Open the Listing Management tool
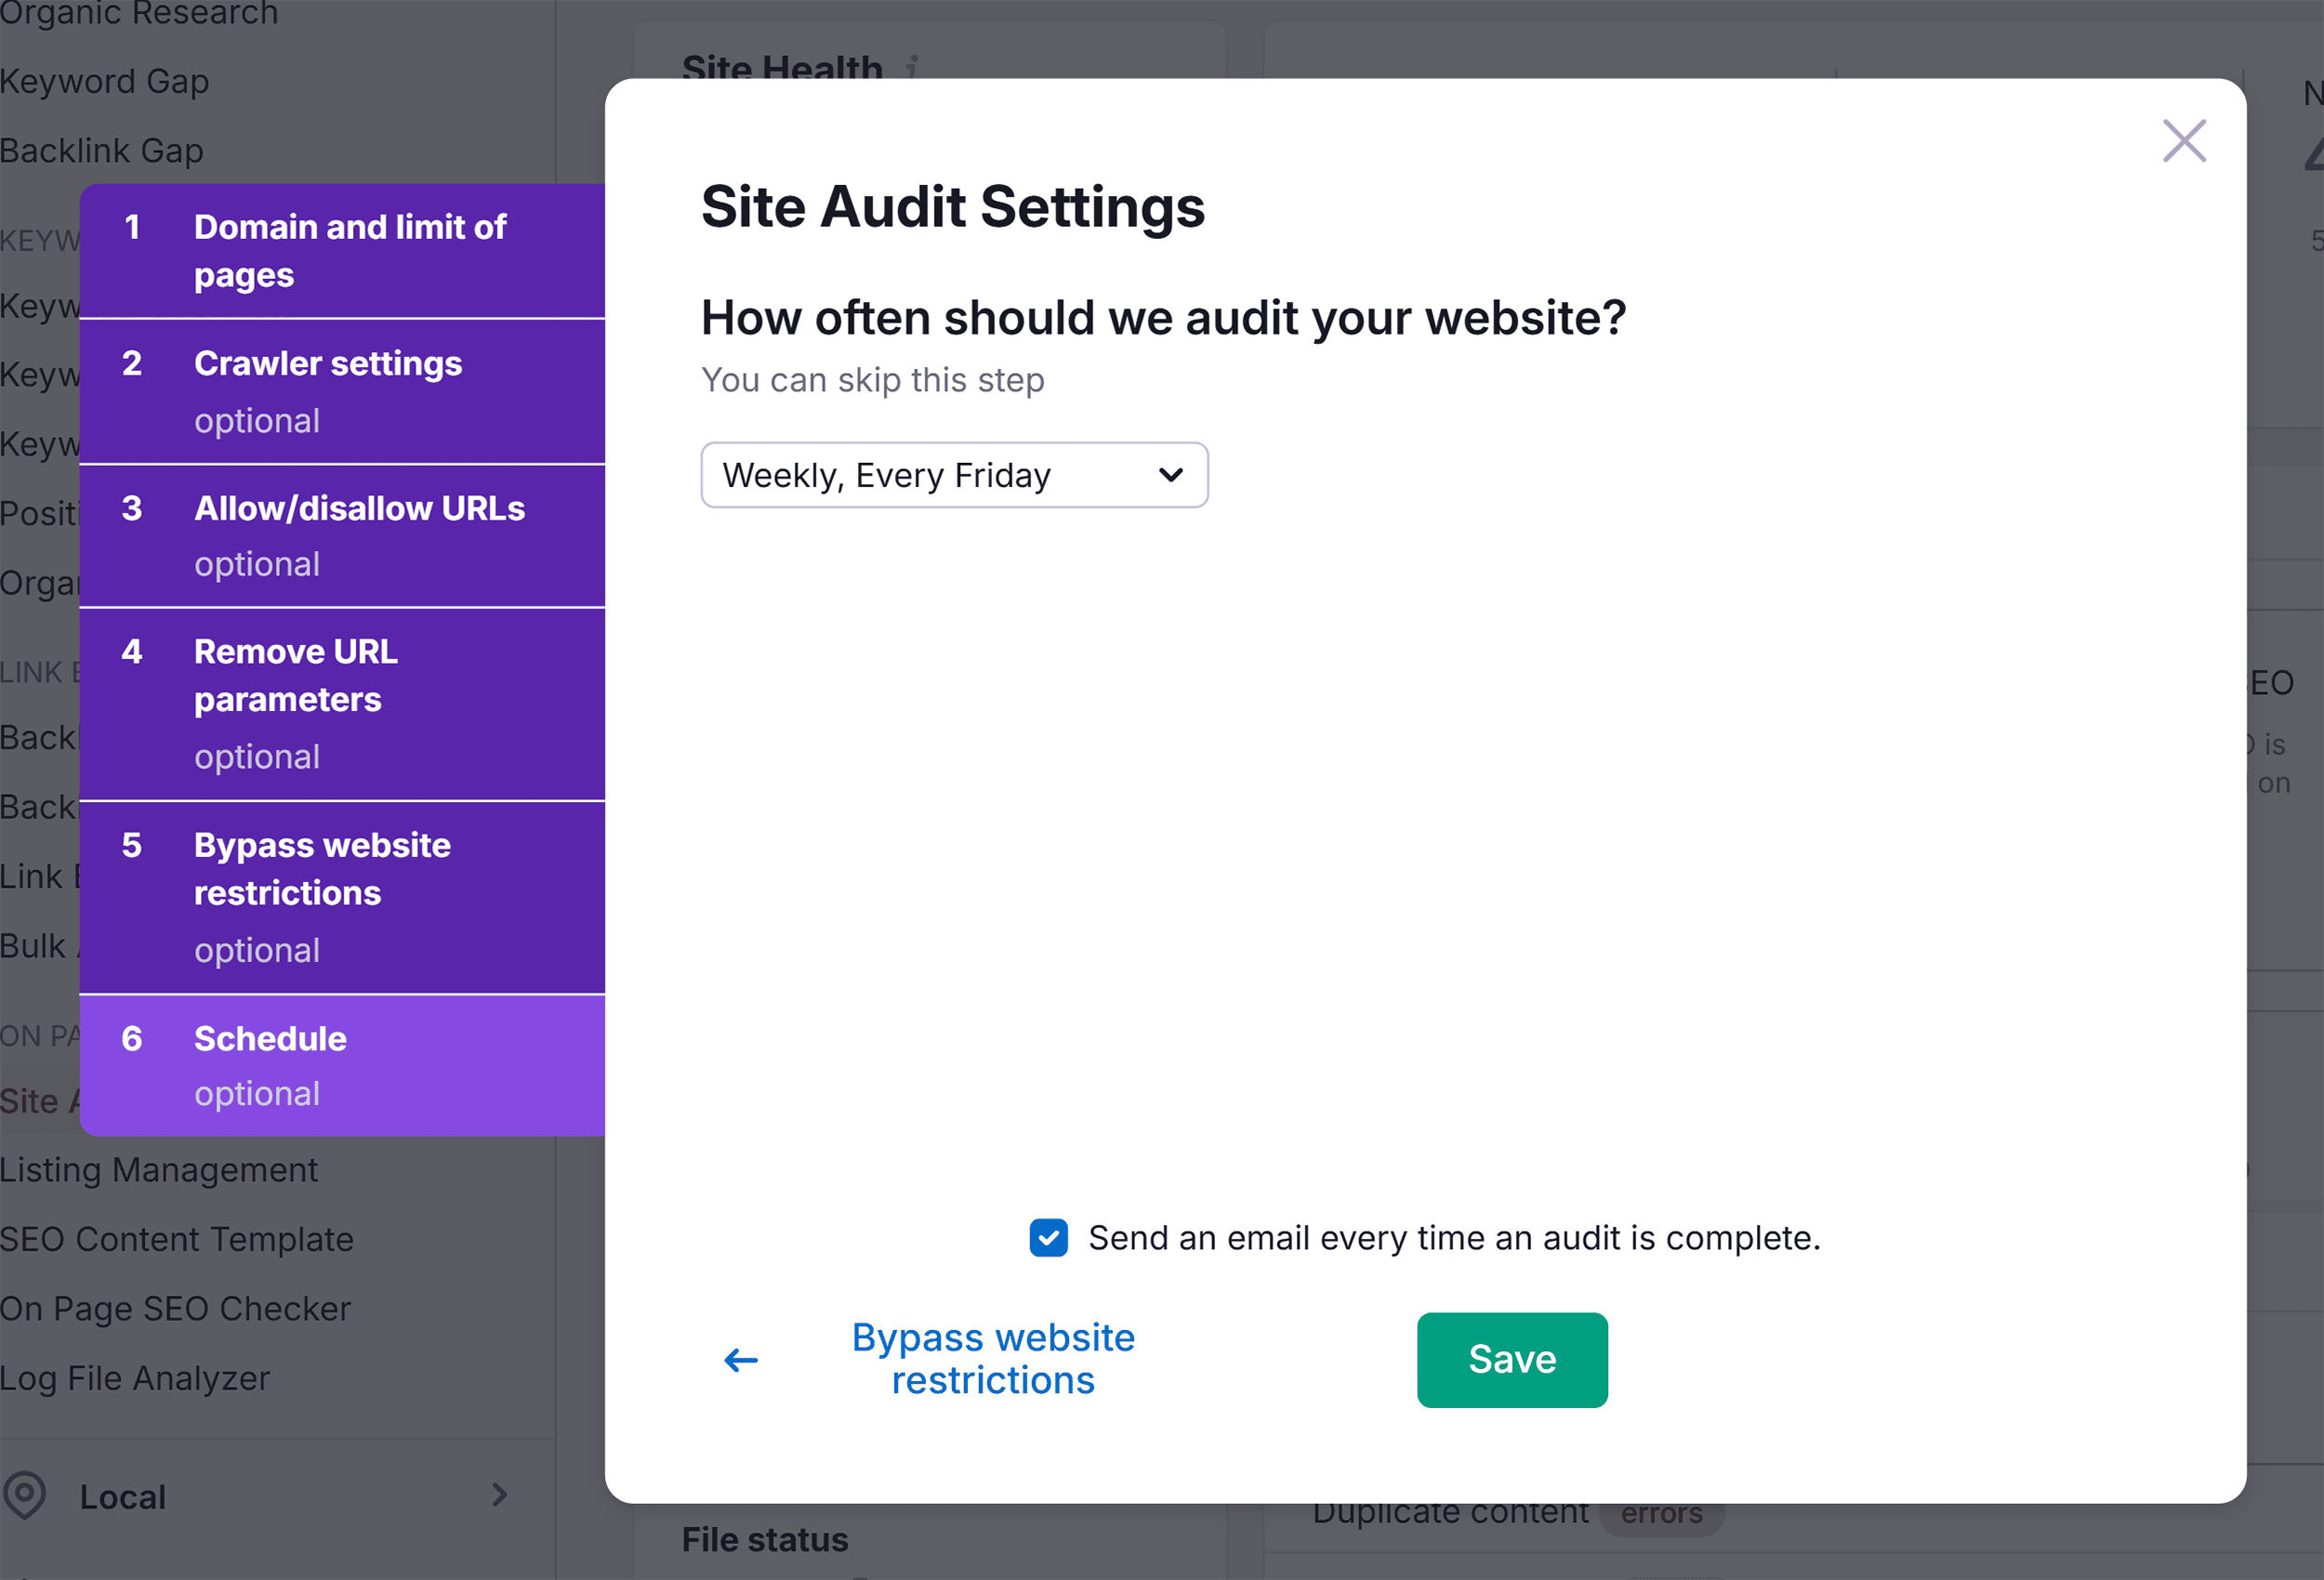 coord(159,1168)
